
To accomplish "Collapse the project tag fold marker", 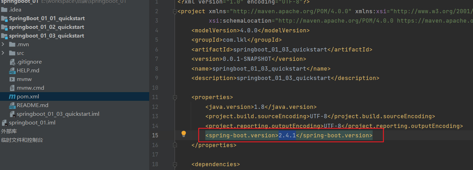I will pos(175,11).
